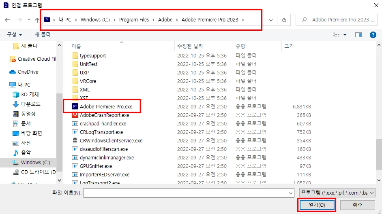
Task: Click the sidebar scrollbar up arrow
Action: (59, 45)
